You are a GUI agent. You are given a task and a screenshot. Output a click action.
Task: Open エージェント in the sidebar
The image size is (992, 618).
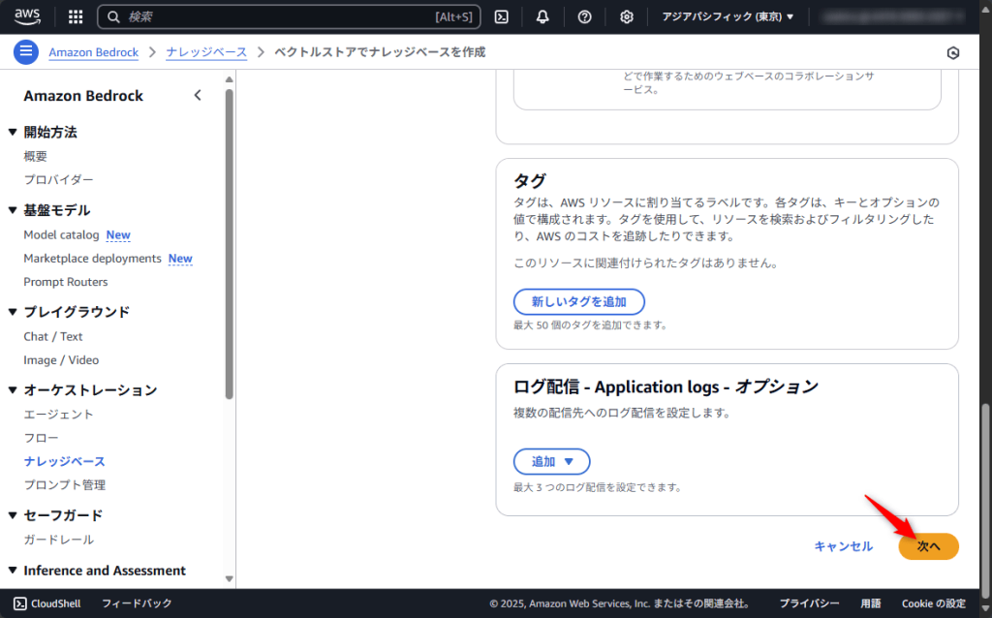click(58, 415)
